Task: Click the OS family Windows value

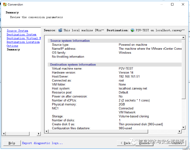Action: (125, 53)
